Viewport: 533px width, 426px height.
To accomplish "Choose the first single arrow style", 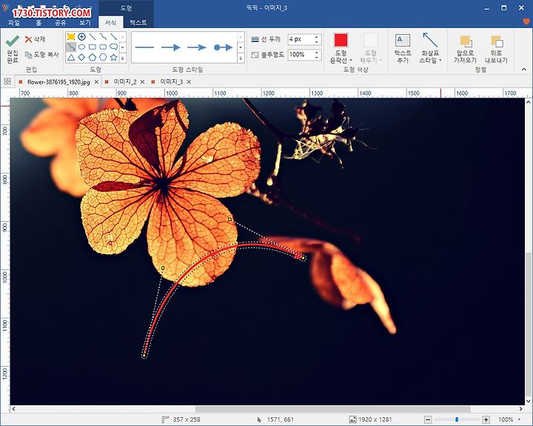I will click(x=171, y=47).
